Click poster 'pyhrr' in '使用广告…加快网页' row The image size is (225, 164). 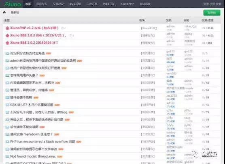coord(170,66)
